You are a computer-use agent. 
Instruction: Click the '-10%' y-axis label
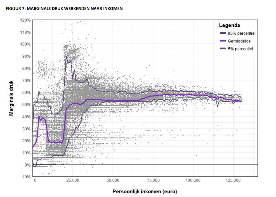click(26, 177)
